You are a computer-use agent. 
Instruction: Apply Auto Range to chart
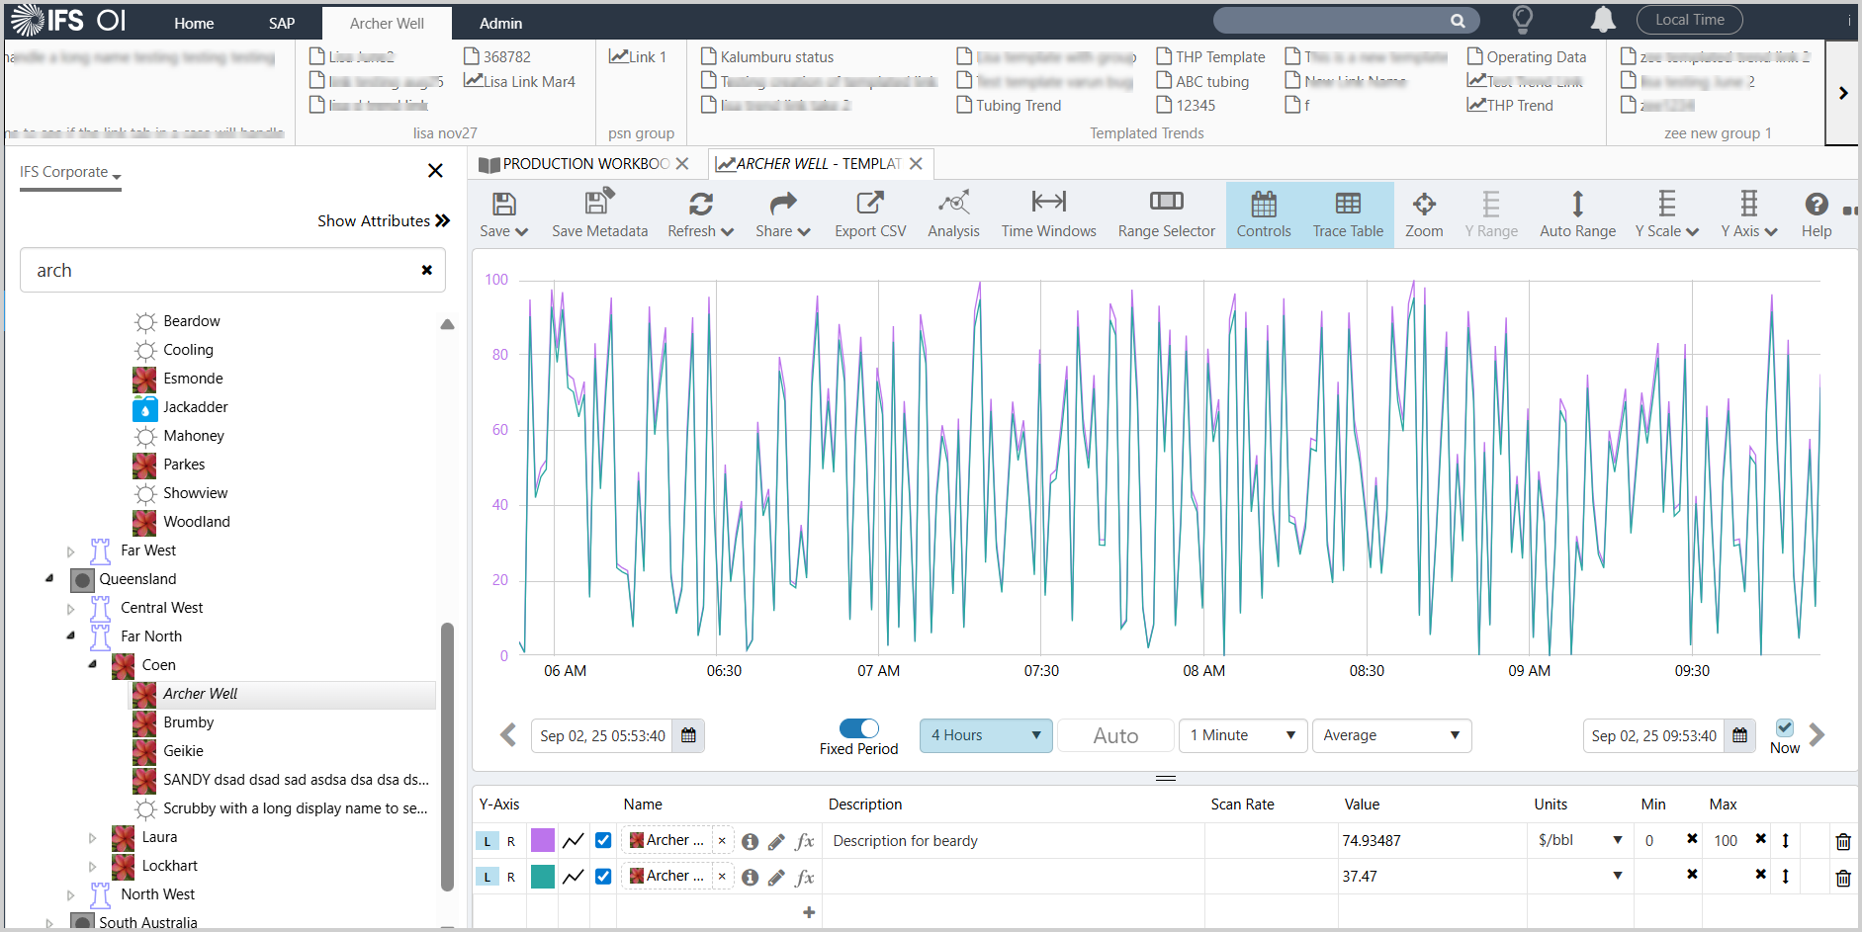tap(1577, 214)
